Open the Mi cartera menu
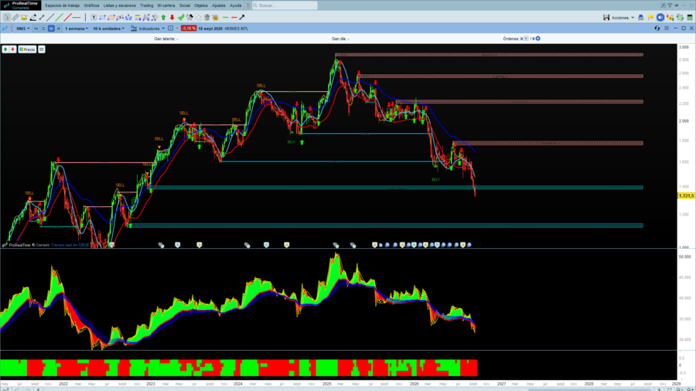 pyautogui.click(x=166, y=5)
